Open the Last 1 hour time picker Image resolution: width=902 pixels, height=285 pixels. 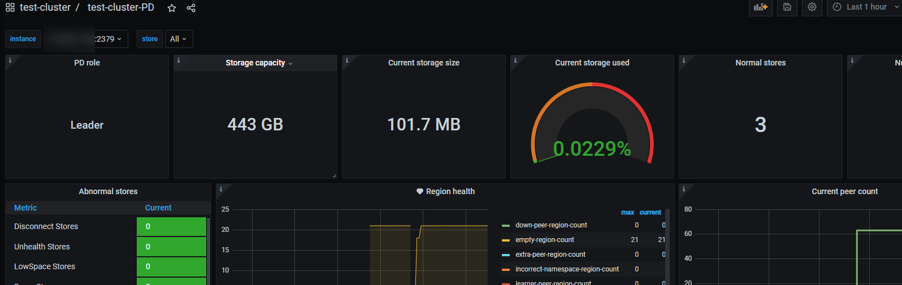coord(865,7)
